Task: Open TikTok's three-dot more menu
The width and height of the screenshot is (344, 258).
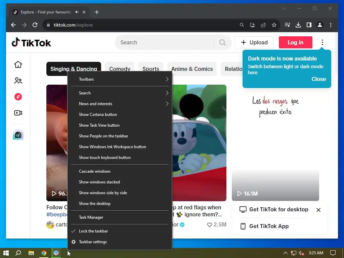Action: tap(322, 42)
